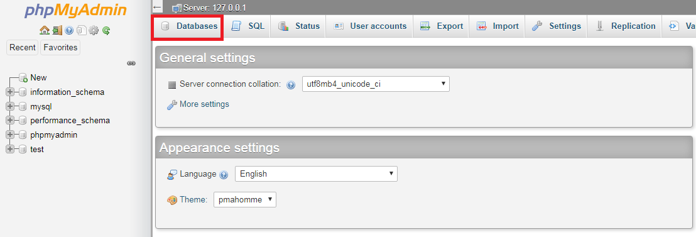Reload navigation panel with green refresh icon
696x237 pixels.
(x=106, y=30)
